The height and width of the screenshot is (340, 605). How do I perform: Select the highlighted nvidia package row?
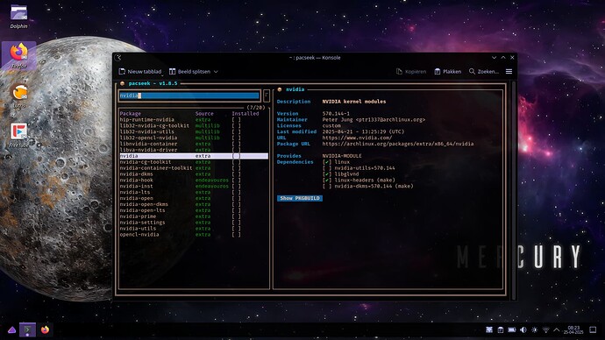(x=194, y=156)
